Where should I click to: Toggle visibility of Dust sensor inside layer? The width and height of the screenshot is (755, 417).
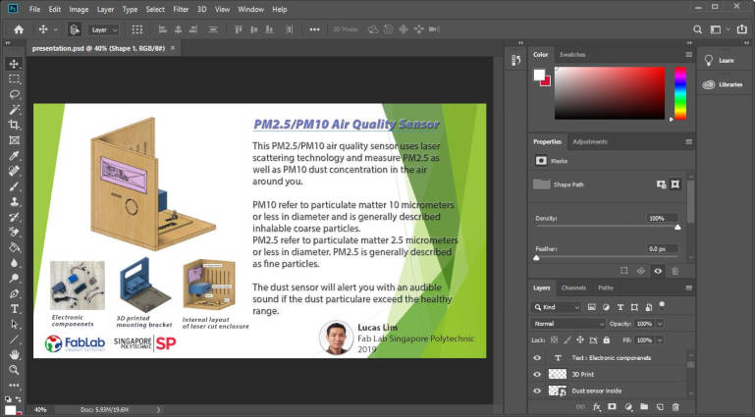[537, 391]
